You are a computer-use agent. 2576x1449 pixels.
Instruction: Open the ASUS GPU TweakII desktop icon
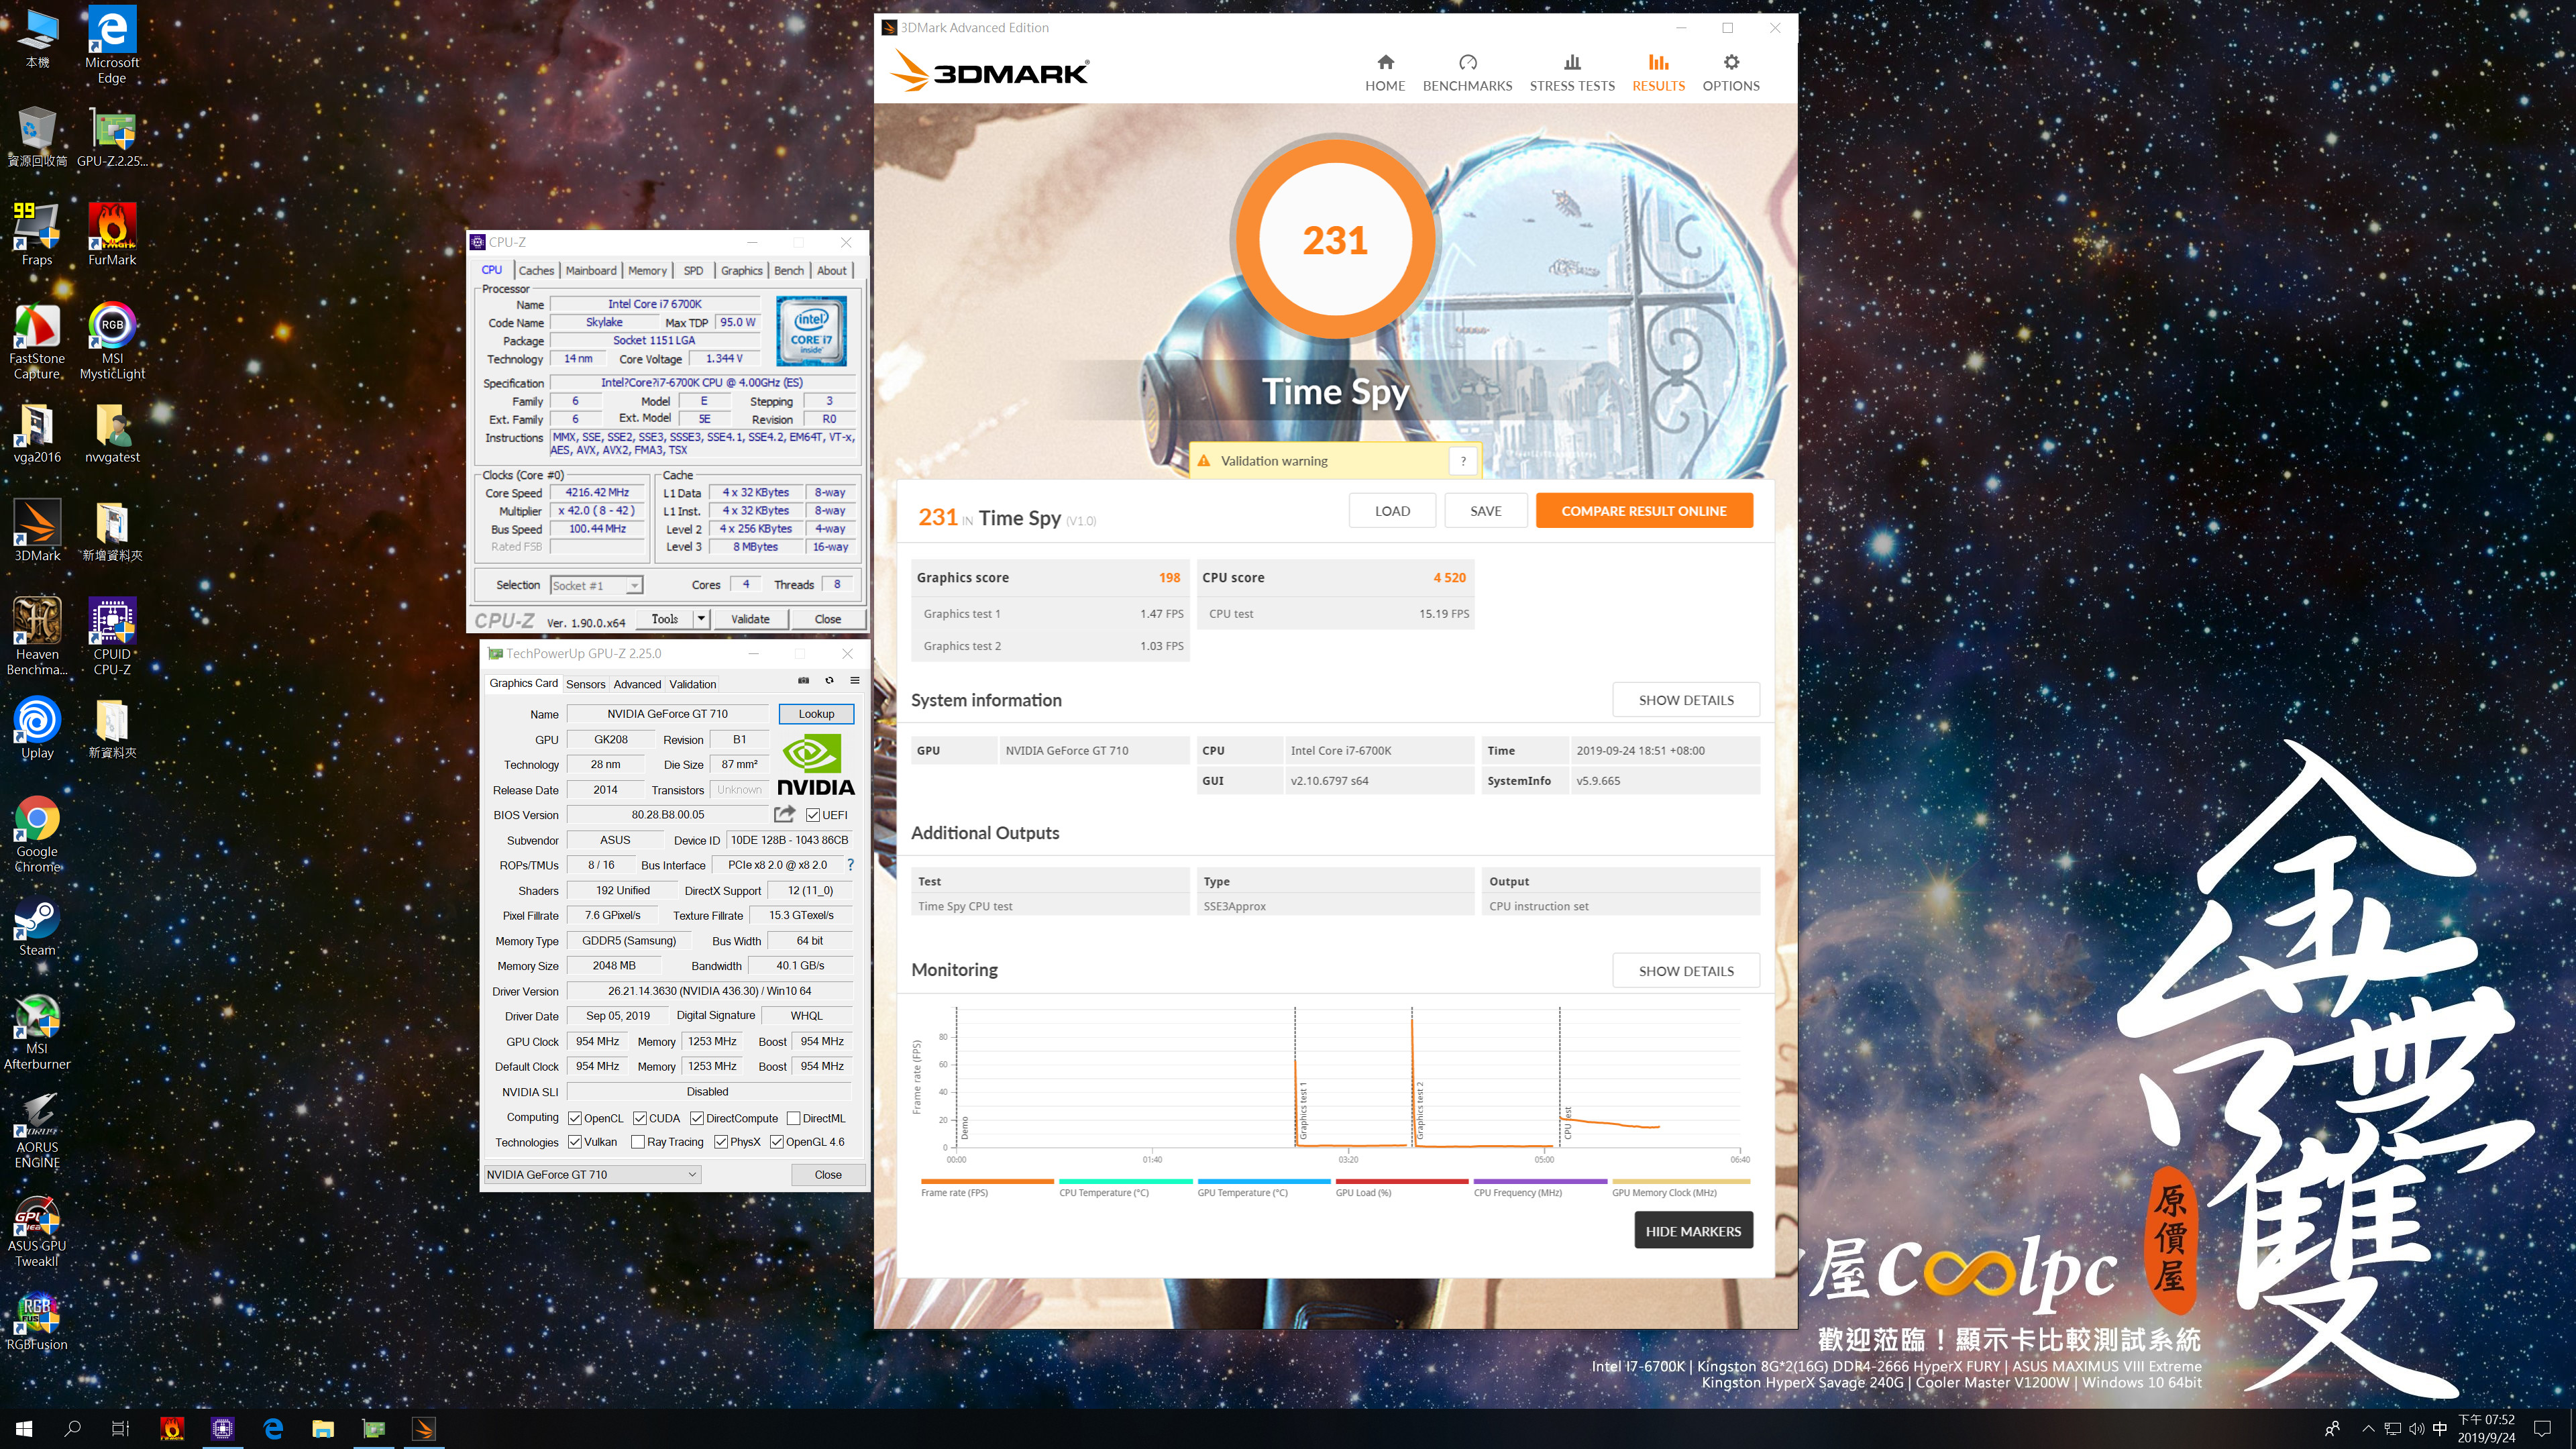click(x=37, y=1229)
